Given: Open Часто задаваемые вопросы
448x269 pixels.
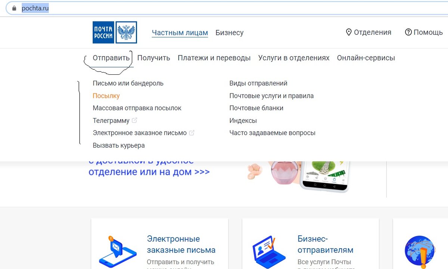Looking at the screenshot, I should [272, 133].
